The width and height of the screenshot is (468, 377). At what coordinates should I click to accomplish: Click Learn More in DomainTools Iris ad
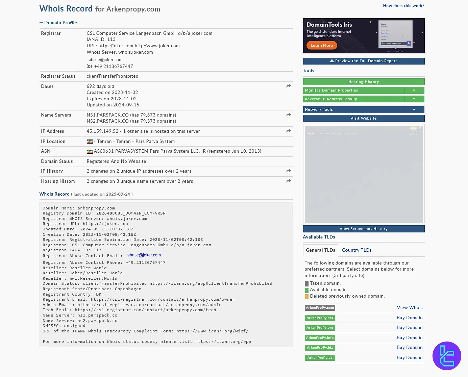[321, 46]
